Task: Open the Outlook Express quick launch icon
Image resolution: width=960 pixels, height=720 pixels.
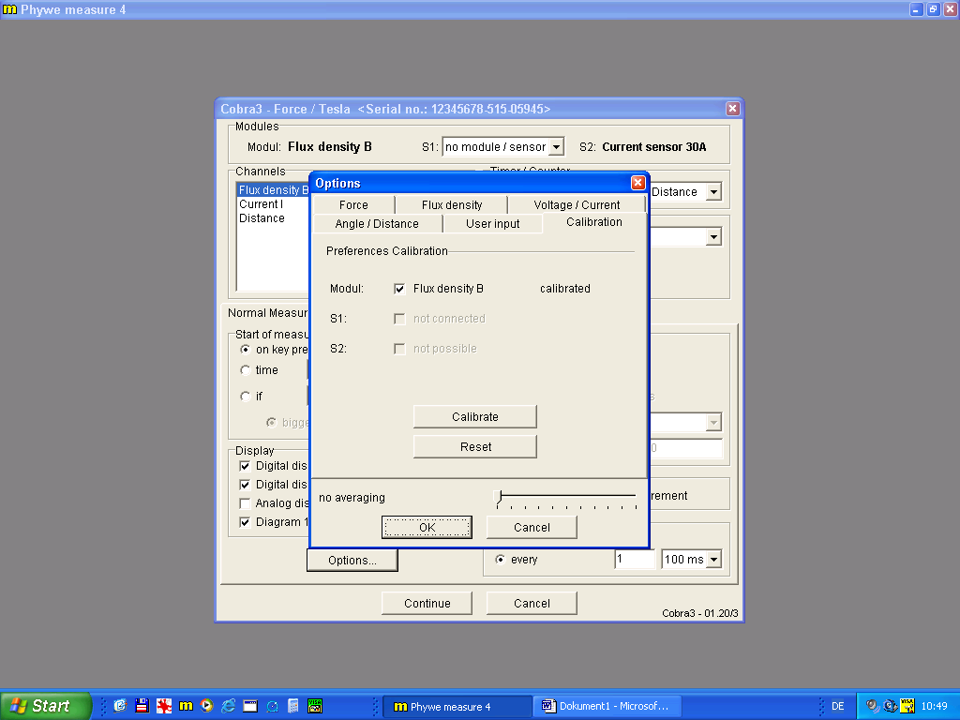Action: [x=120, y=706]
